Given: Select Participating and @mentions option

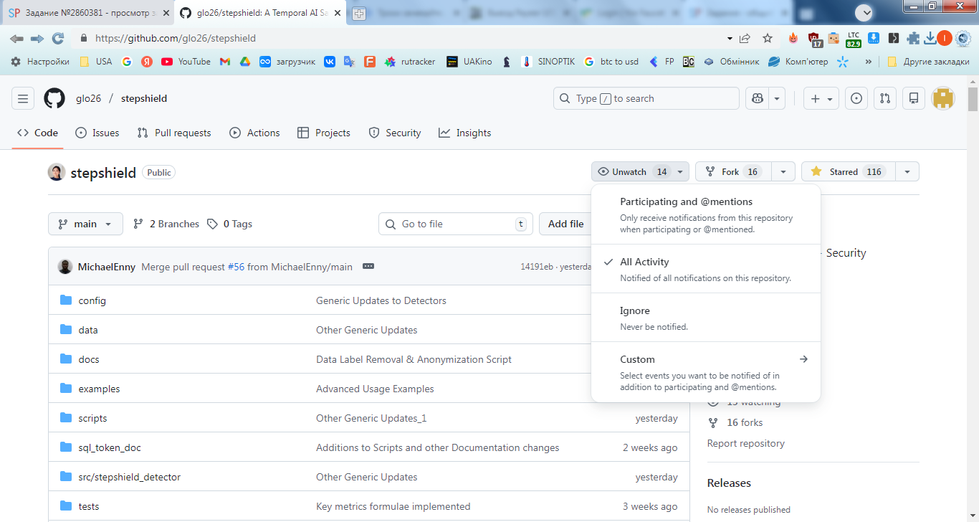Looking at the screenshot, I should pos(706,215).
